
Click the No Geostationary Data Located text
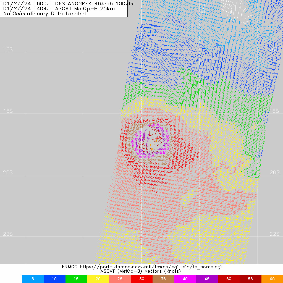[44, 14]
